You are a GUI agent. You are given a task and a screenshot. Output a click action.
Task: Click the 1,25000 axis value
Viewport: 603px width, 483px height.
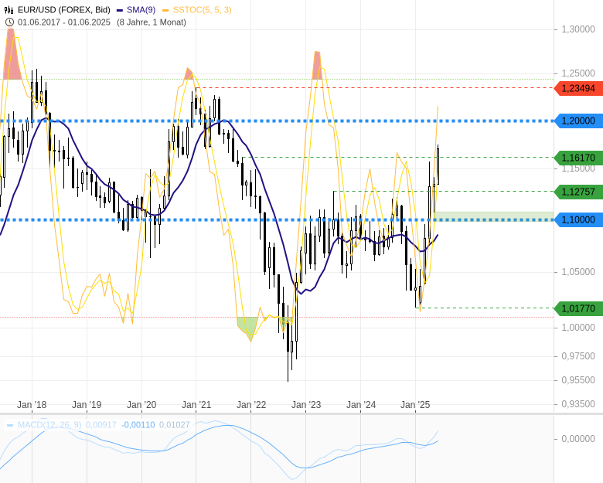[578, 73]
